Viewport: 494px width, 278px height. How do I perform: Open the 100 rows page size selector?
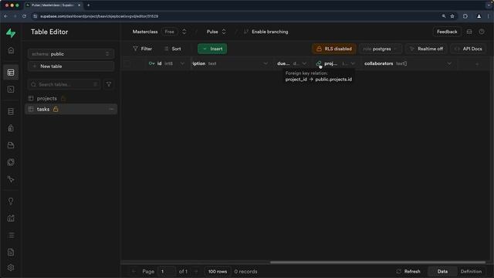218,271
